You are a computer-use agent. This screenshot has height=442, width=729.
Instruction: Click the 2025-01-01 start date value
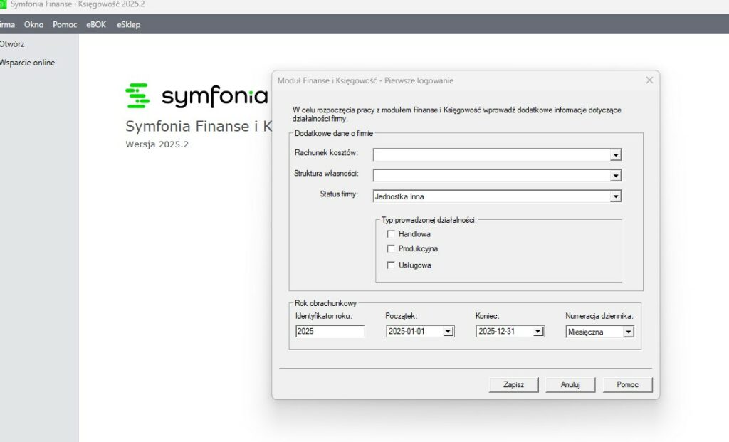point(407,332)
